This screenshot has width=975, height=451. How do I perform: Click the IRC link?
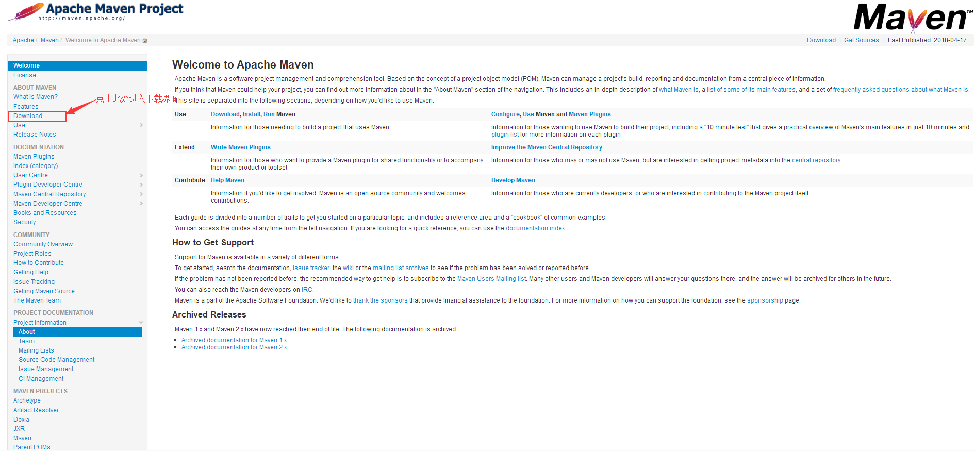tap(307, 290)
